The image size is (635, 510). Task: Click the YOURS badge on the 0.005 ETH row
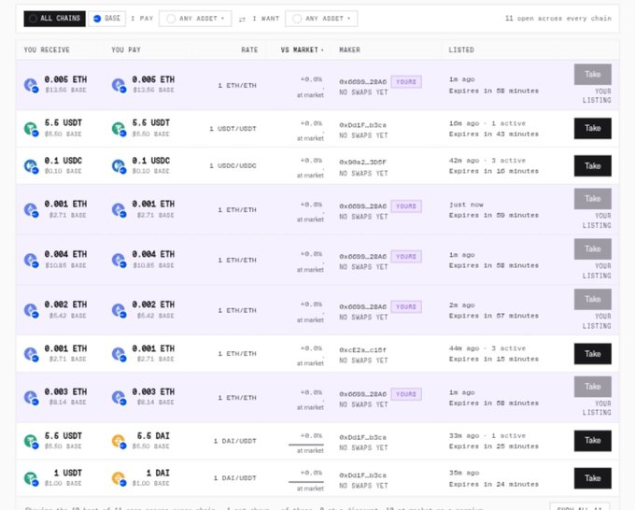(406, 82)
